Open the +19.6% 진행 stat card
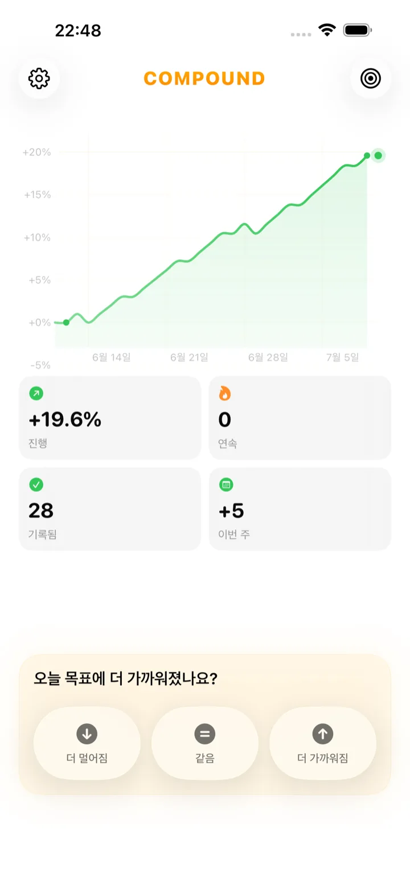Image resolution: width=410 pixels, height=890 pixels. [x=110, y=418]
